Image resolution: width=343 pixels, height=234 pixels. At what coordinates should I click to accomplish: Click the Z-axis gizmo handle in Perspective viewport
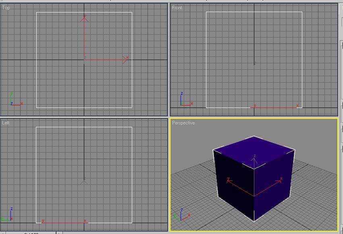pyautogui.click(x=254, y=159)
